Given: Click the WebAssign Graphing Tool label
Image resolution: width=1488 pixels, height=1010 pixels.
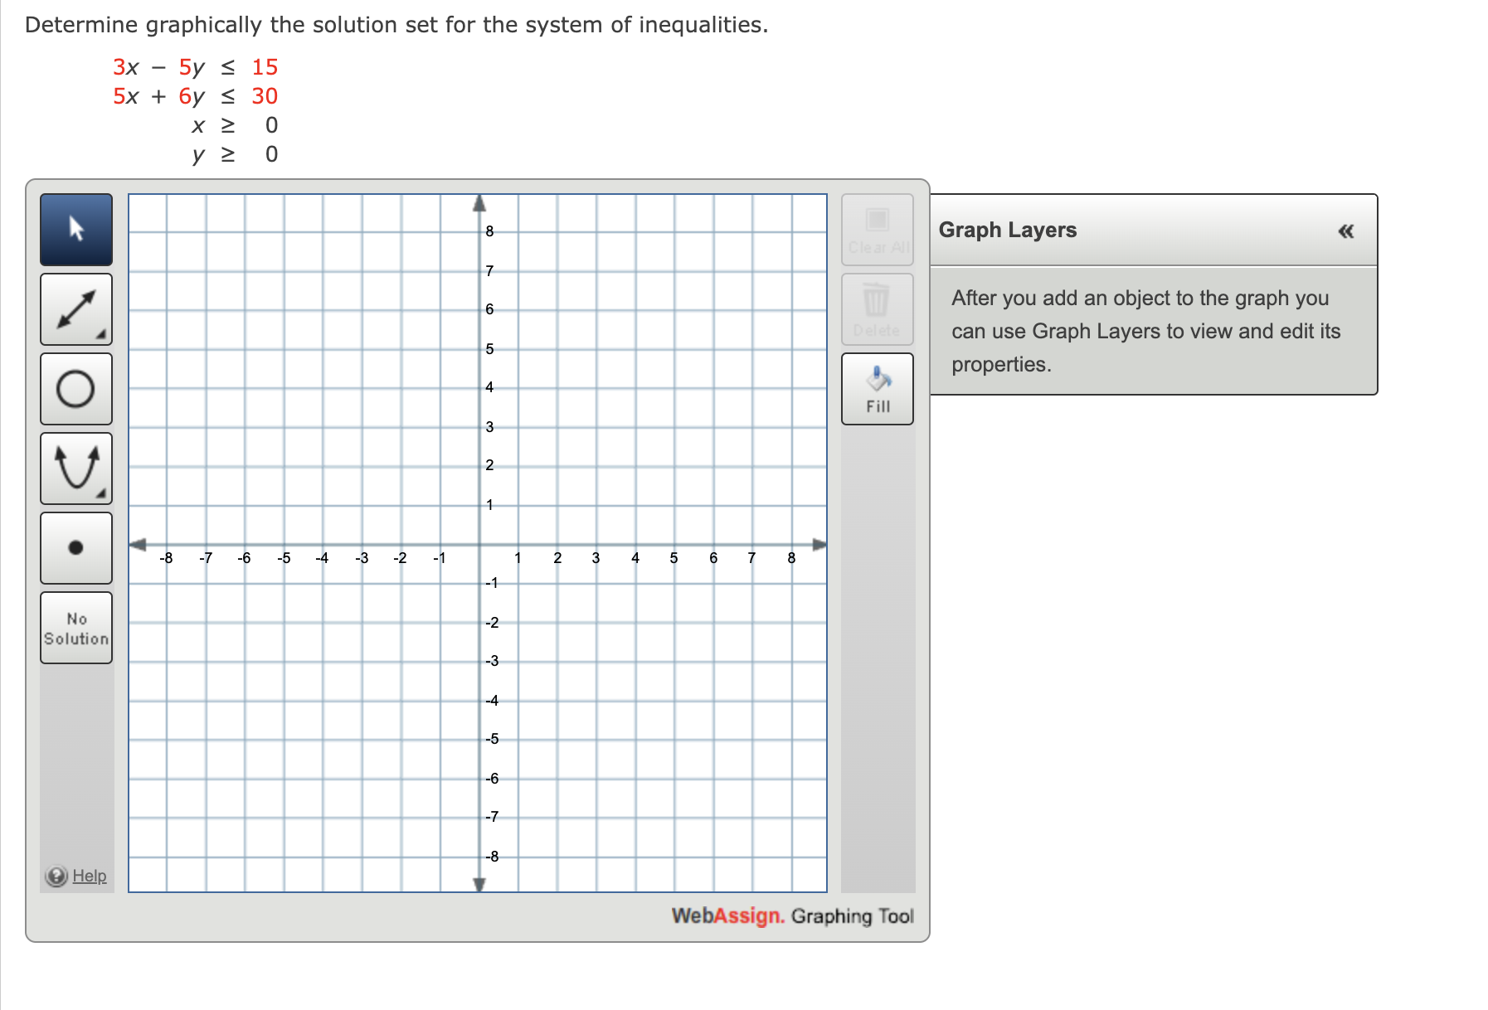Looking at the screenshot, I should tap(791, 916).
